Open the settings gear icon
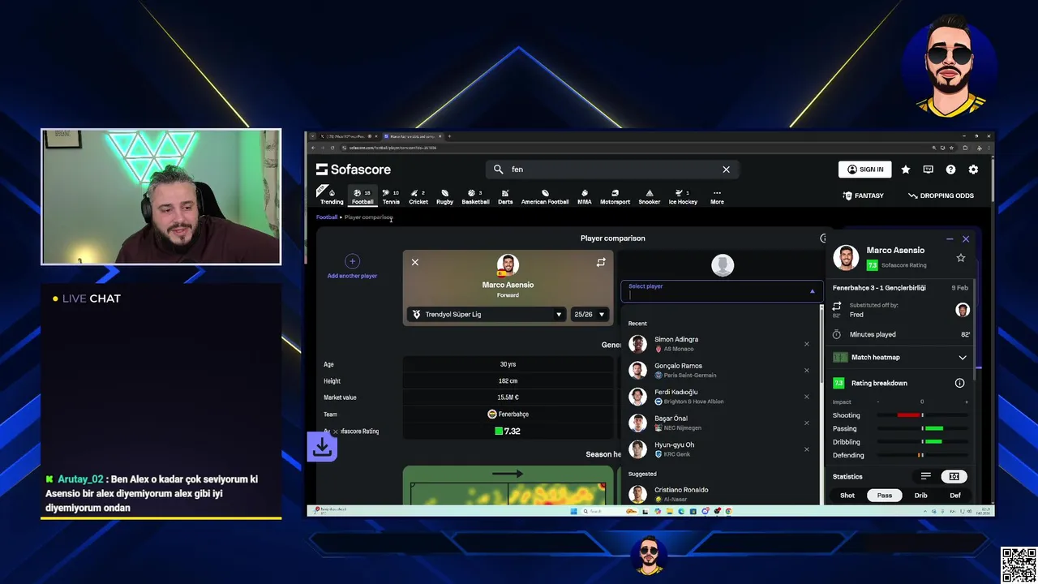Screen dimensions: 1038x584 [x=973, y=170]
